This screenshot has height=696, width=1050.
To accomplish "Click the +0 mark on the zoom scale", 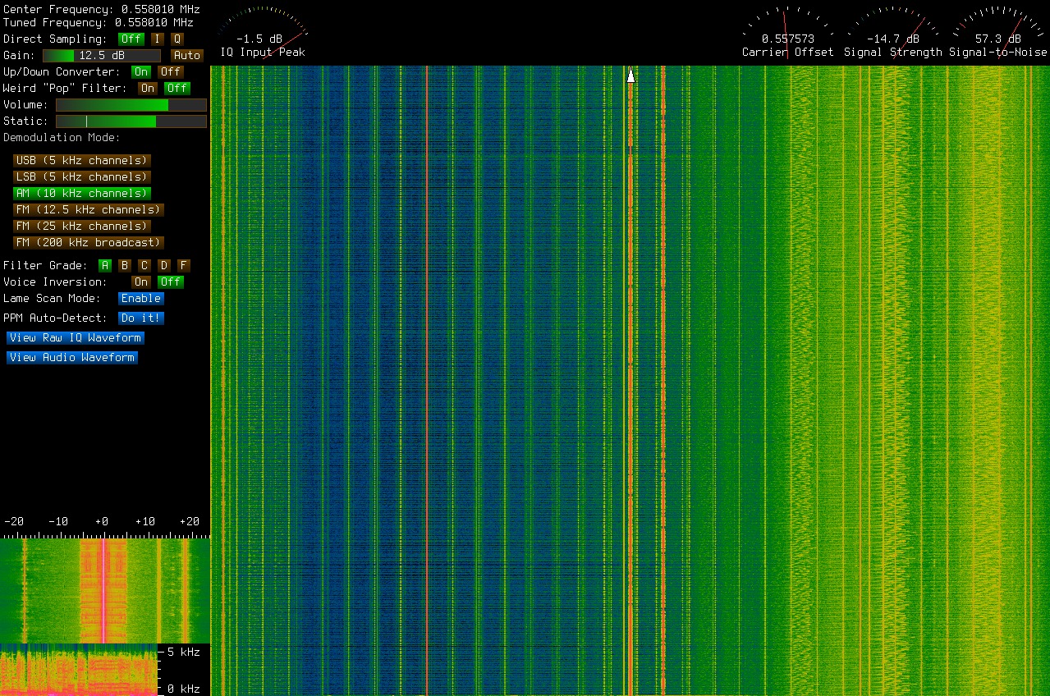I will [102, 521].
